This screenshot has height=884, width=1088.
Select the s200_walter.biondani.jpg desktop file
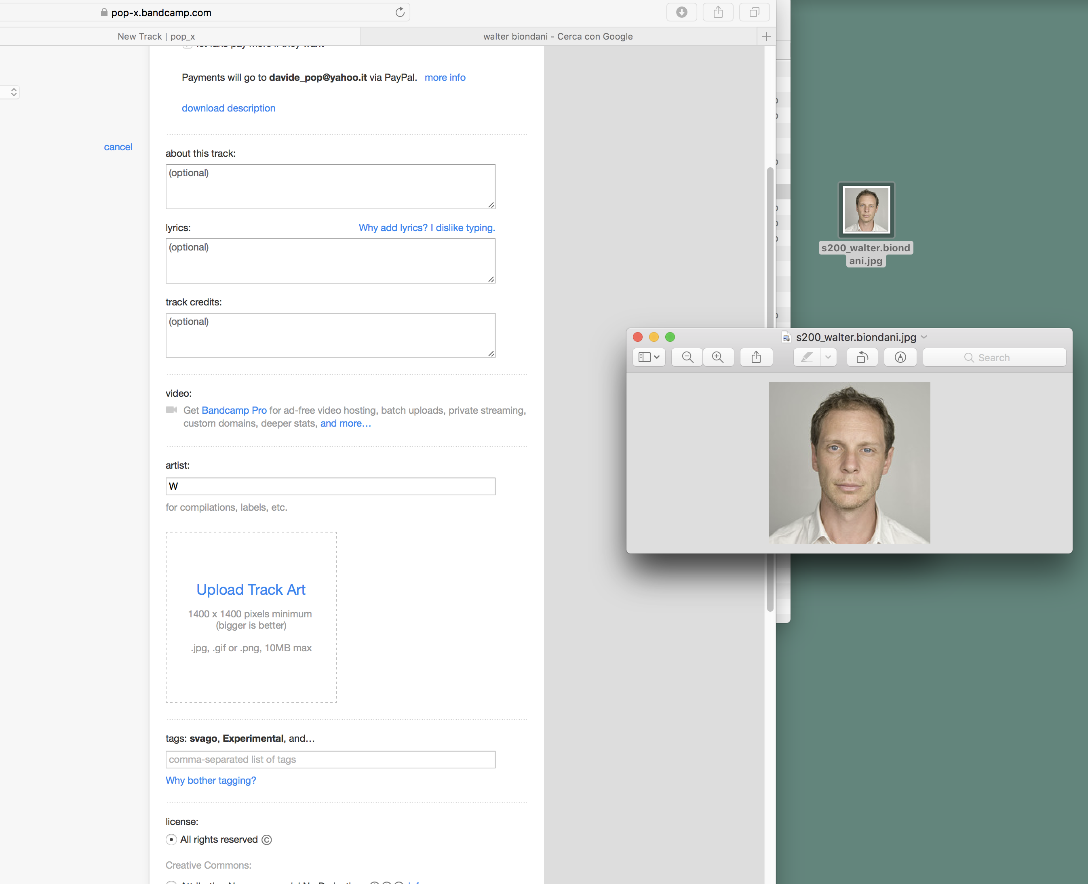(x=866, y=210)
